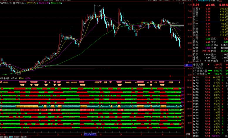Select the MA10: 6.13 moving average label

32,3
